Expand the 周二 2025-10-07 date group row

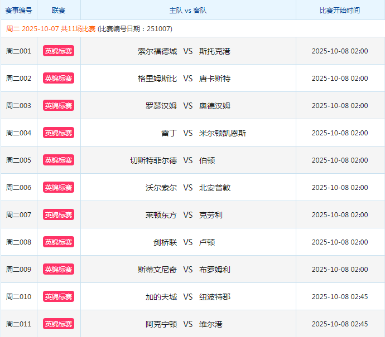pos(89,29)
